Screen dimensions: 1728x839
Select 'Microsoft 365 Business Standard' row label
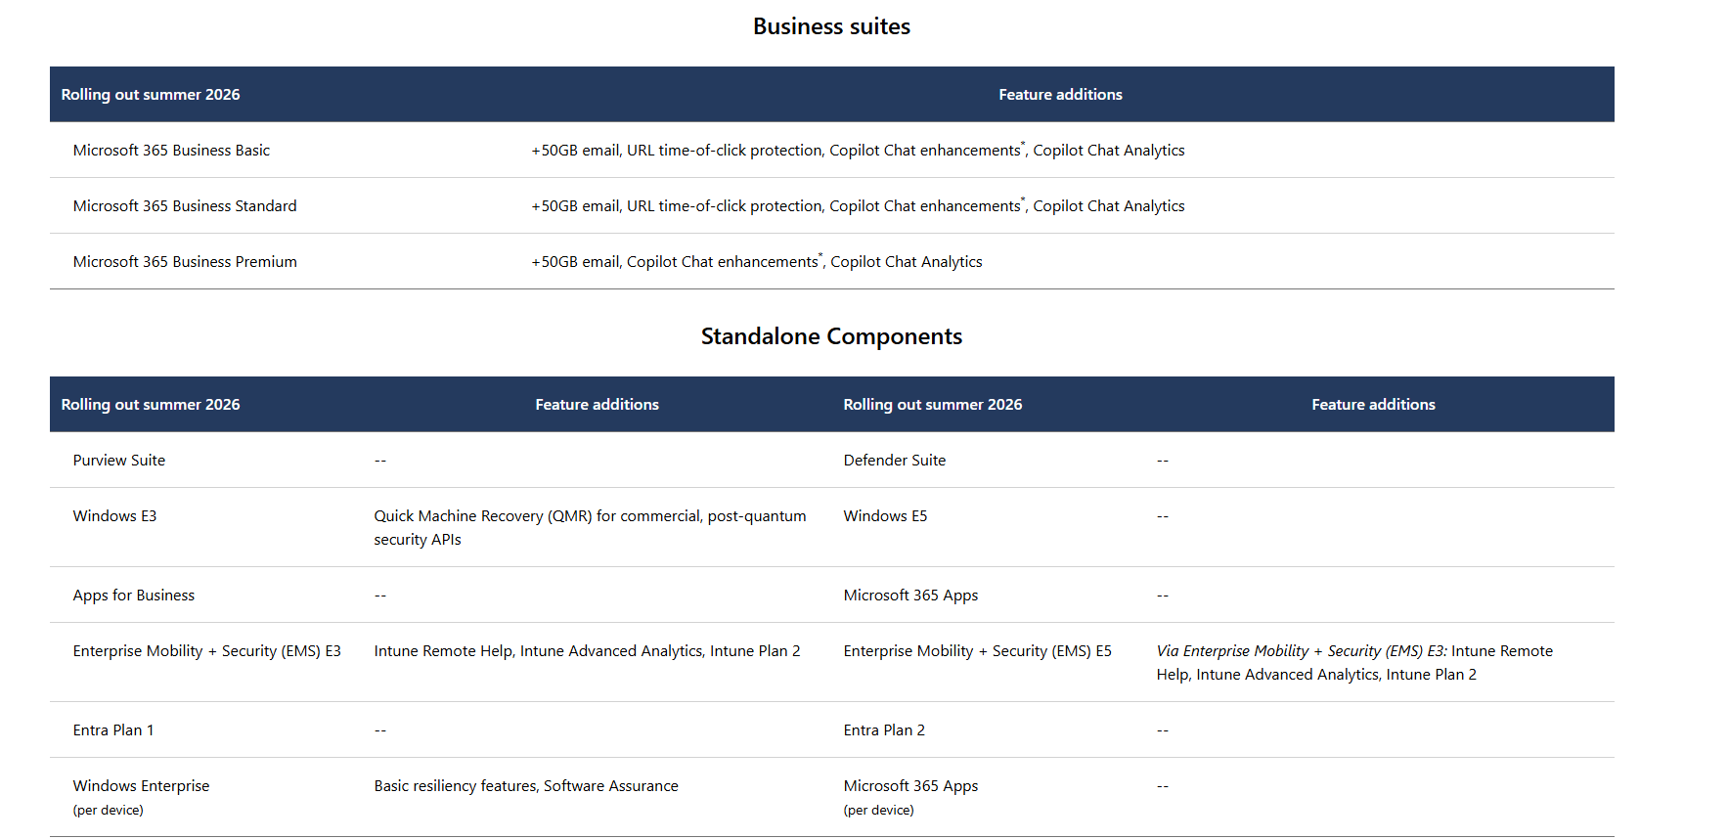[185, 205]
